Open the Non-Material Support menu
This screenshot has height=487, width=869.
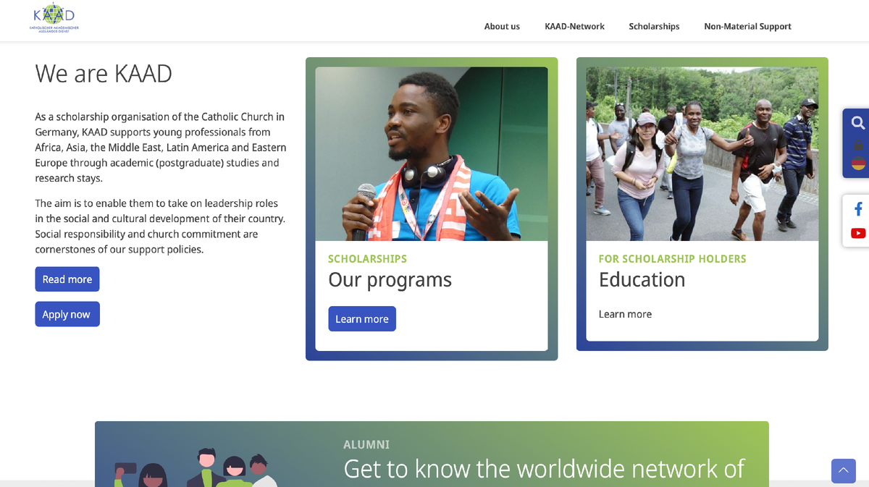747,27
